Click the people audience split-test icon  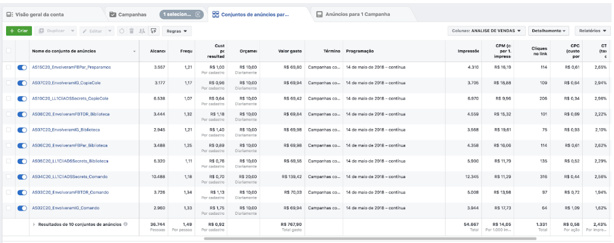[142, 31]
